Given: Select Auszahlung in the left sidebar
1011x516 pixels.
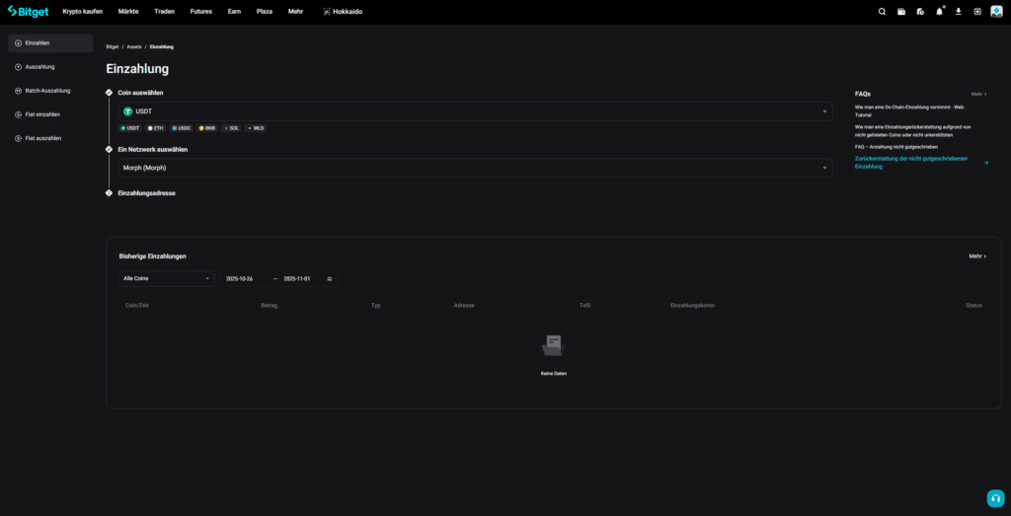Looking at the screenshot, I should tap(39, 67).
